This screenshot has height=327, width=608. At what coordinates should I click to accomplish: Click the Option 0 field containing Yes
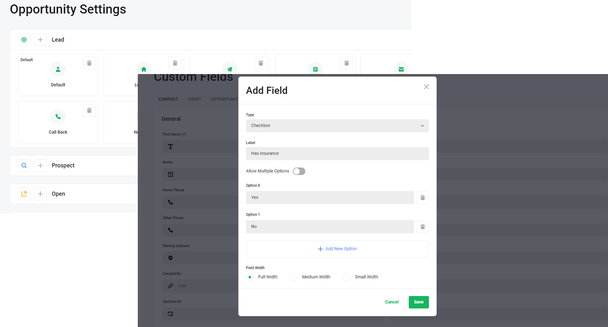click(330, 198)
